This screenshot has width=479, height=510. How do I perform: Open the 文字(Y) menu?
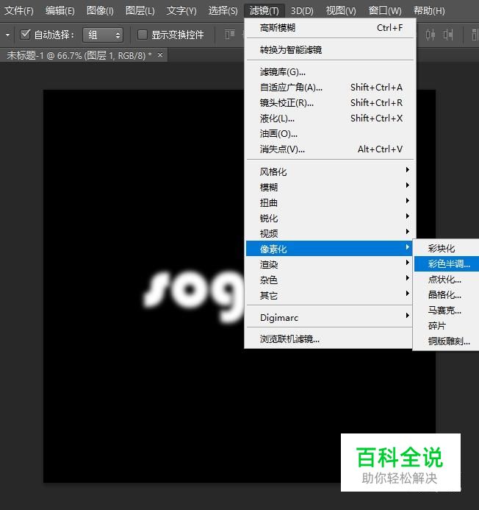click(181, 11)
